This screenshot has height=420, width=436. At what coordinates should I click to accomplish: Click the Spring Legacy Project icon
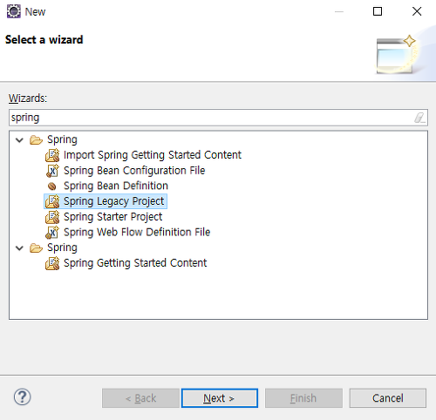52,201
